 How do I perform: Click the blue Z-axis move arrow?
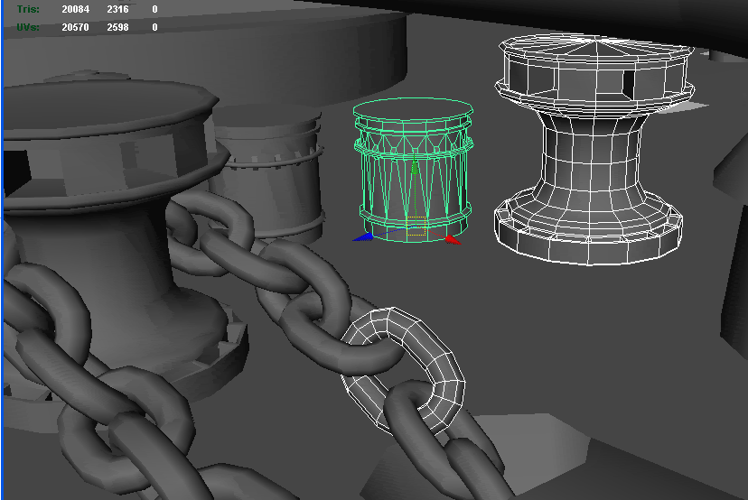[360, 237]
